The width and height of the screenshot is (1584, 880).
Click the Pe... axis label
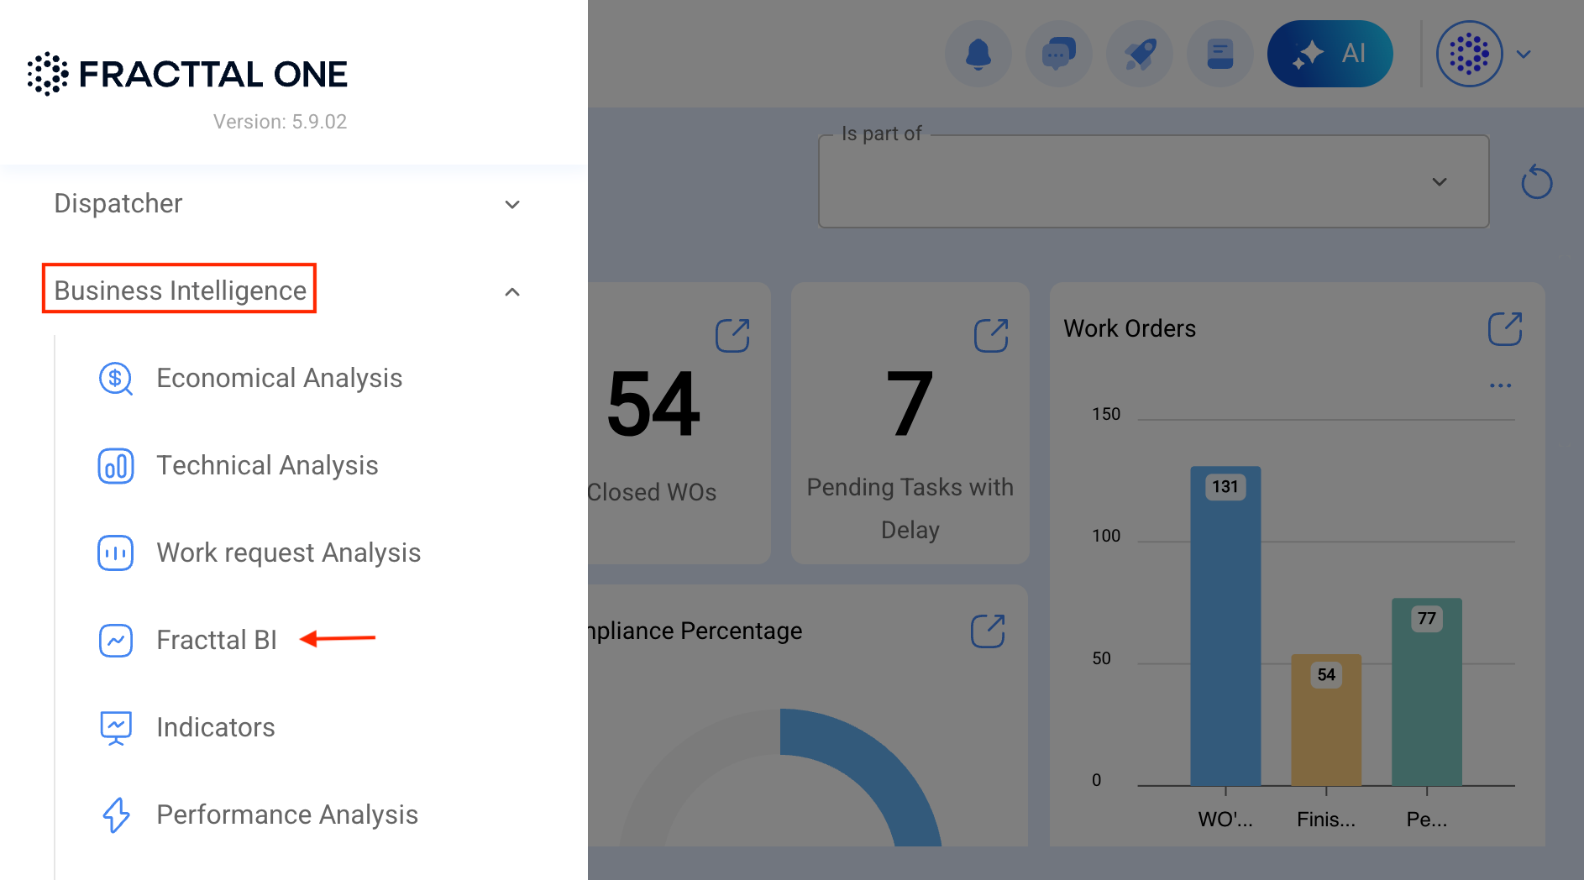coord(1427,820)
